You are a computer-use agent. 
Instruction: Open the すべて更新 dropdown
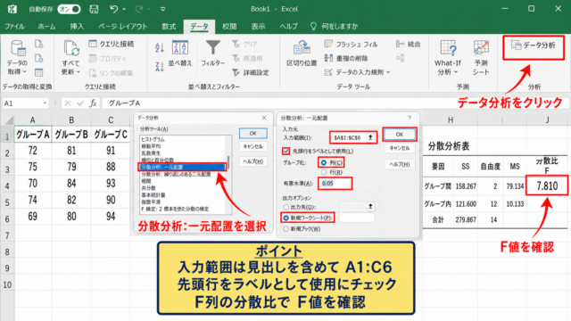[x=70, y=58]
